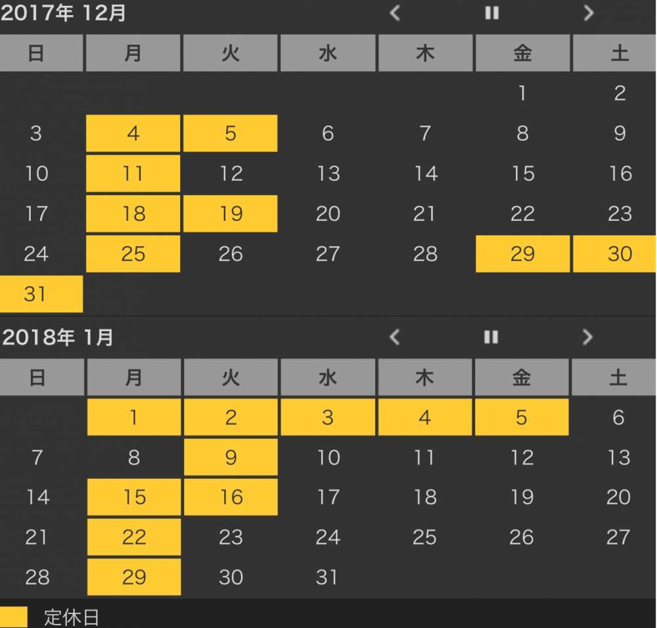This screenshot has width=657, height=628.
Task: Select January 31 in the calendar
Action: (x=327, y=577)
